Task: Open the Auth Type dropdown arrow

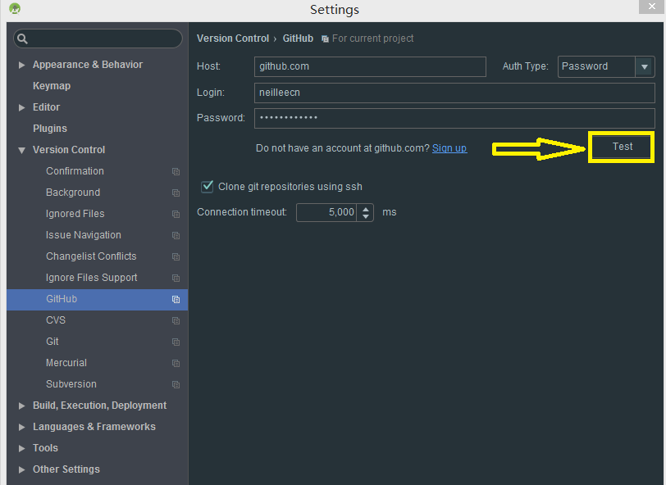Action: [645, 66]
